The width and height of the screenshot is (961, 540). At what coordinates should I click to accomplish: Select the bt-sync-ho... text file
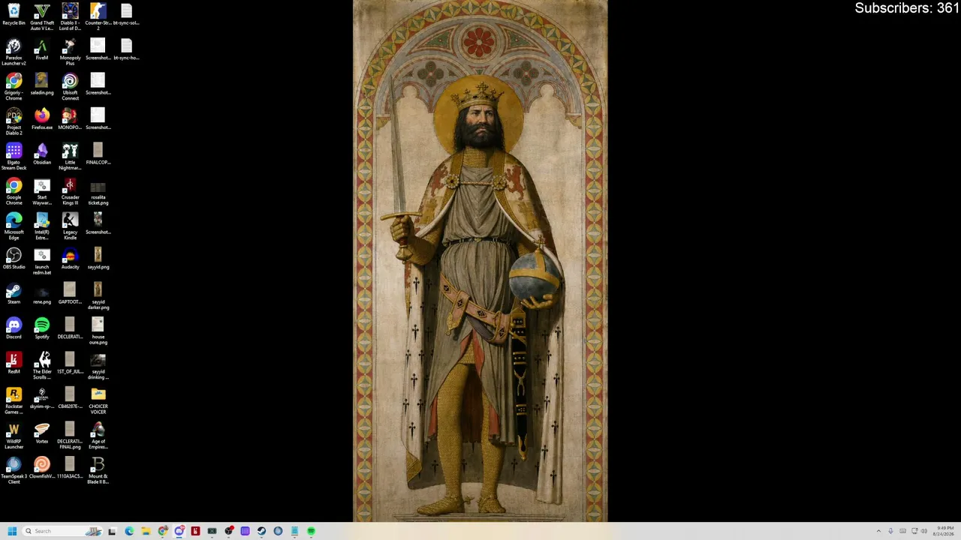point(126,49)
